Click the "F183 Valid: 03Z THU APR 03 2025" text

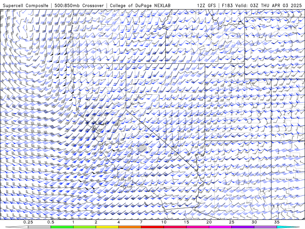tap(262, 5)
